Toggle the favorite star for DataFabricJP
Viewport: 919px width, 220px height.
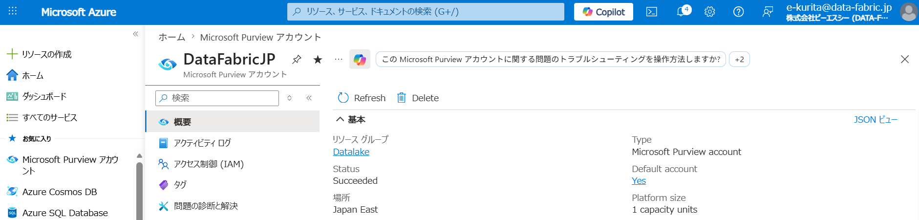coord(318,60)
